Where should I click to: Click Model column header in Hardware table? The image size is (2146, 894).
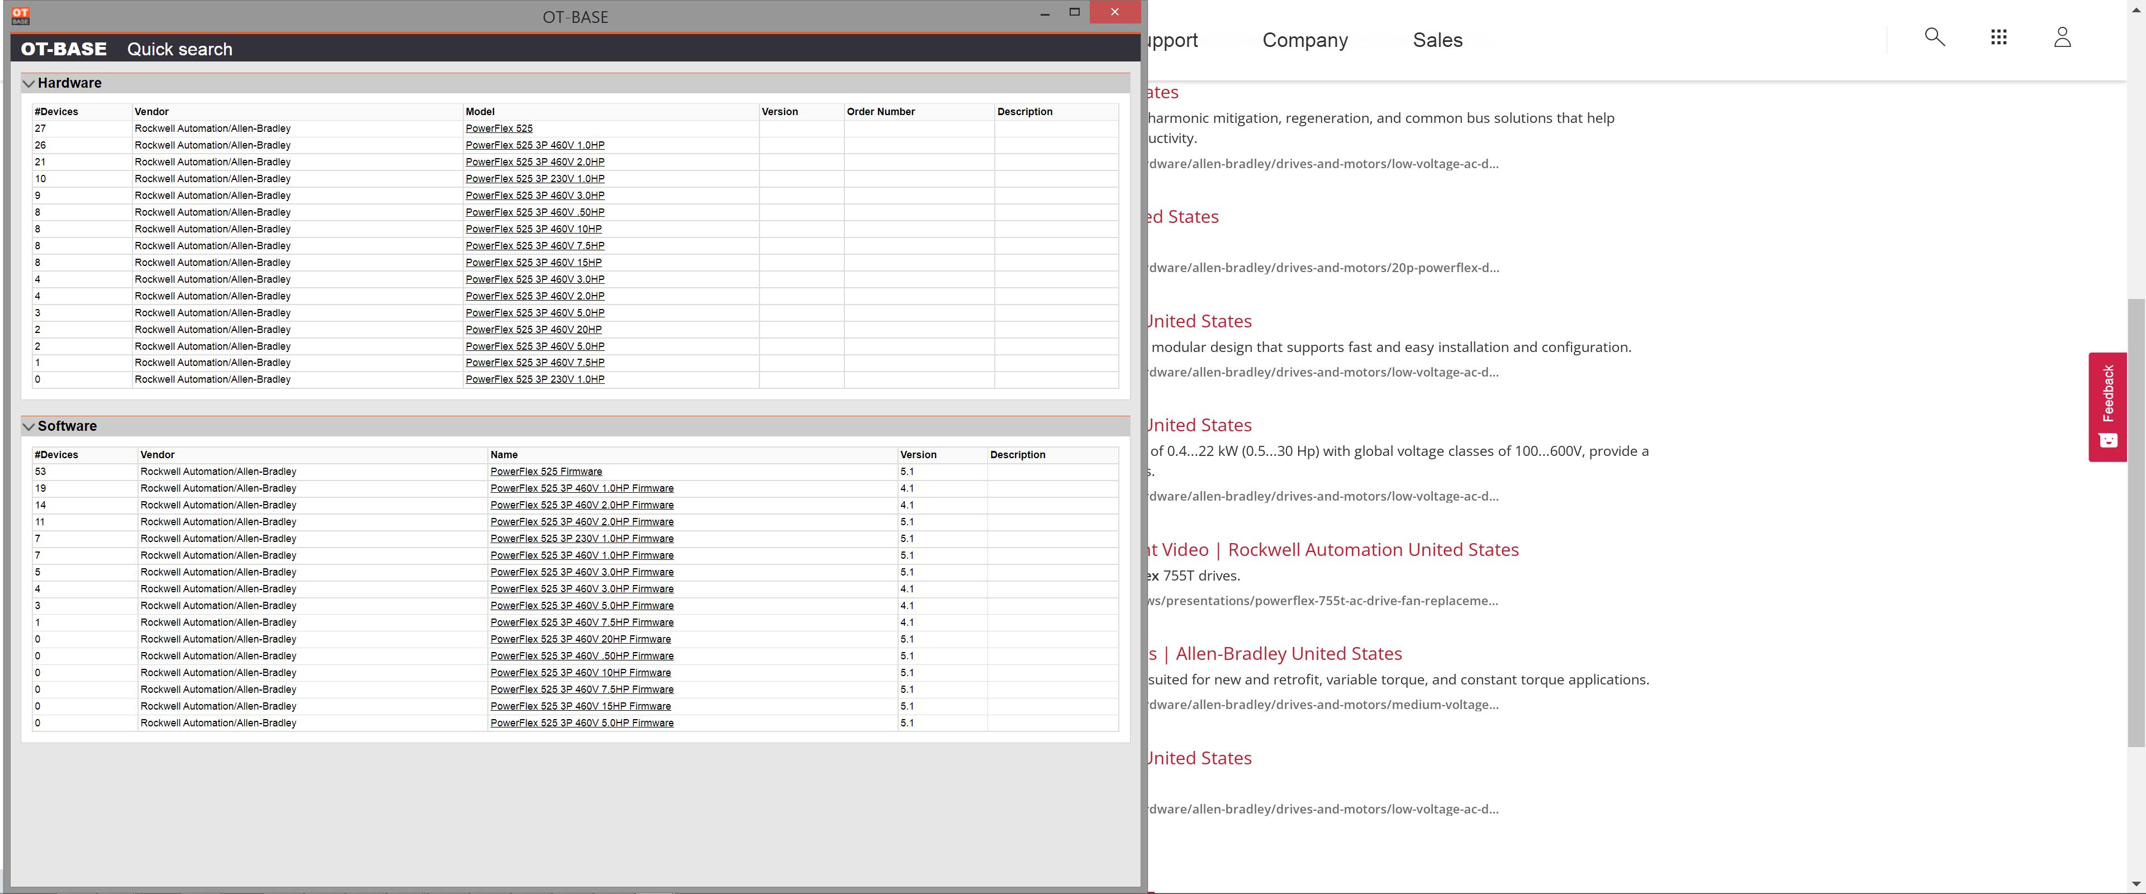click(x=480, y=112)
